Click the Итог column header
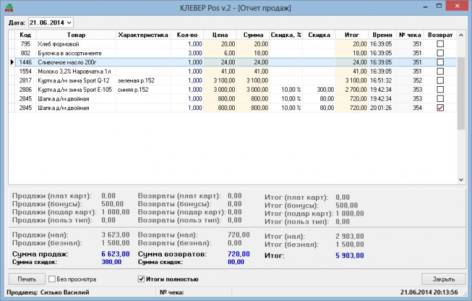 point(351,35)
